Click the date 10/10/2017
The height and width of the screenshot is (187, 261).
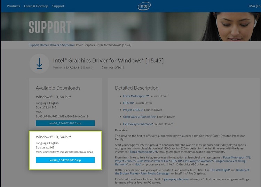(117, 67)
